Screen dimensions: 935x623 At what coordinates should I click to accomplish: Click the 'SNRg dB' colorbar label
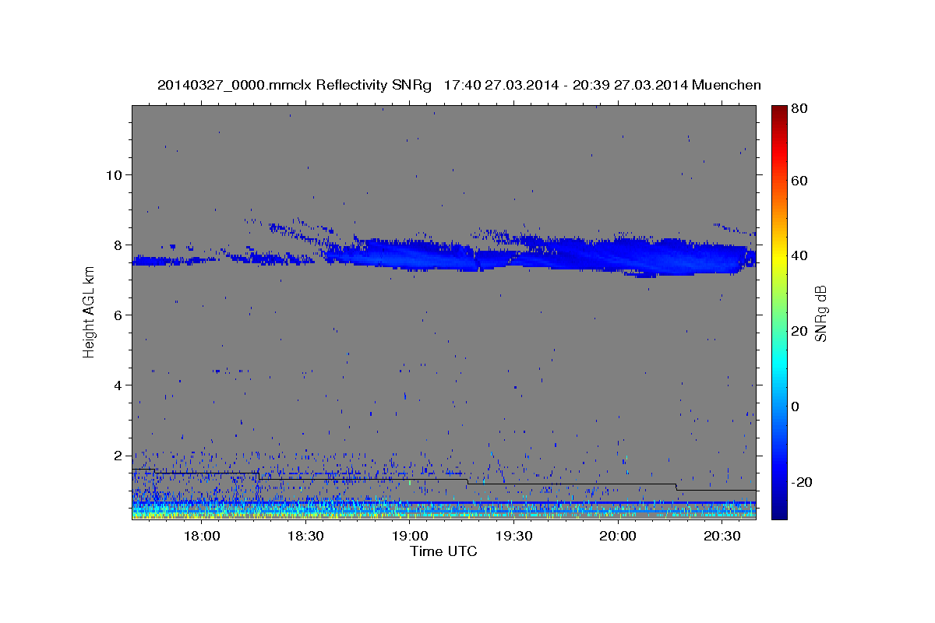pyautogui.click(x=820, y=312)
